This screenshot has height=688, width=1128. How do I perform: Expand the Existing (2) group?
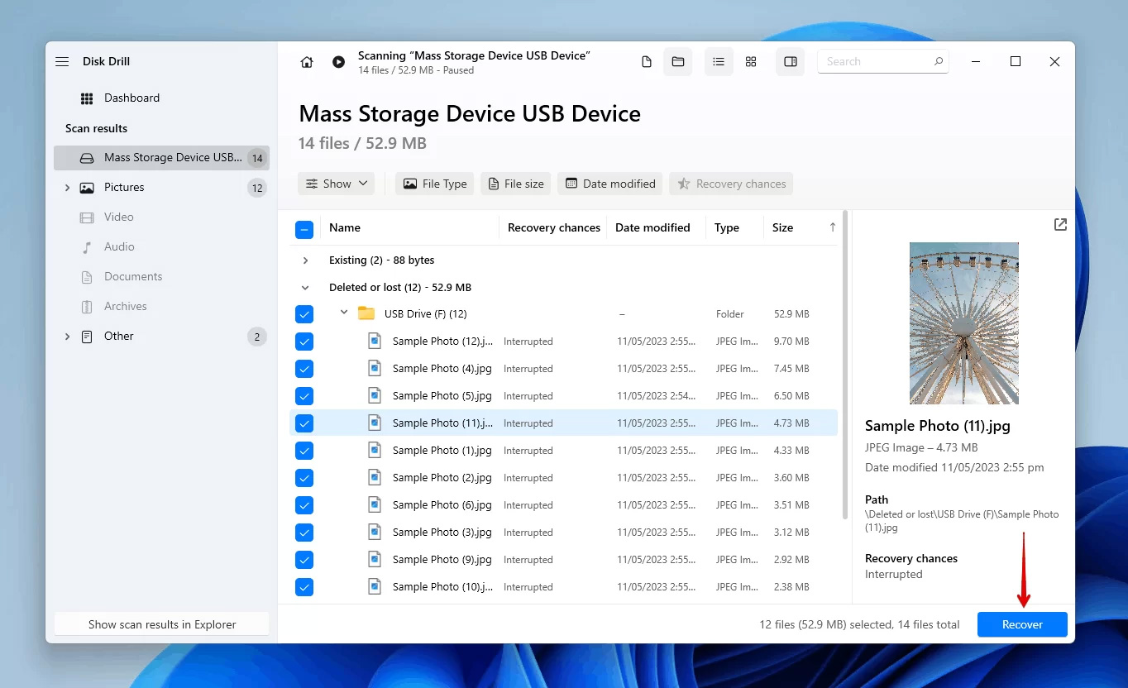(x=305, y=260)
